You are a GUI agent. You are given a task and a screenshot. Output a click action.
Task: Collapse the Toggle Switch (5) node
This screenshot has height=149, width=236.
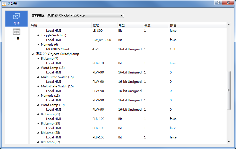click(38, 35)
